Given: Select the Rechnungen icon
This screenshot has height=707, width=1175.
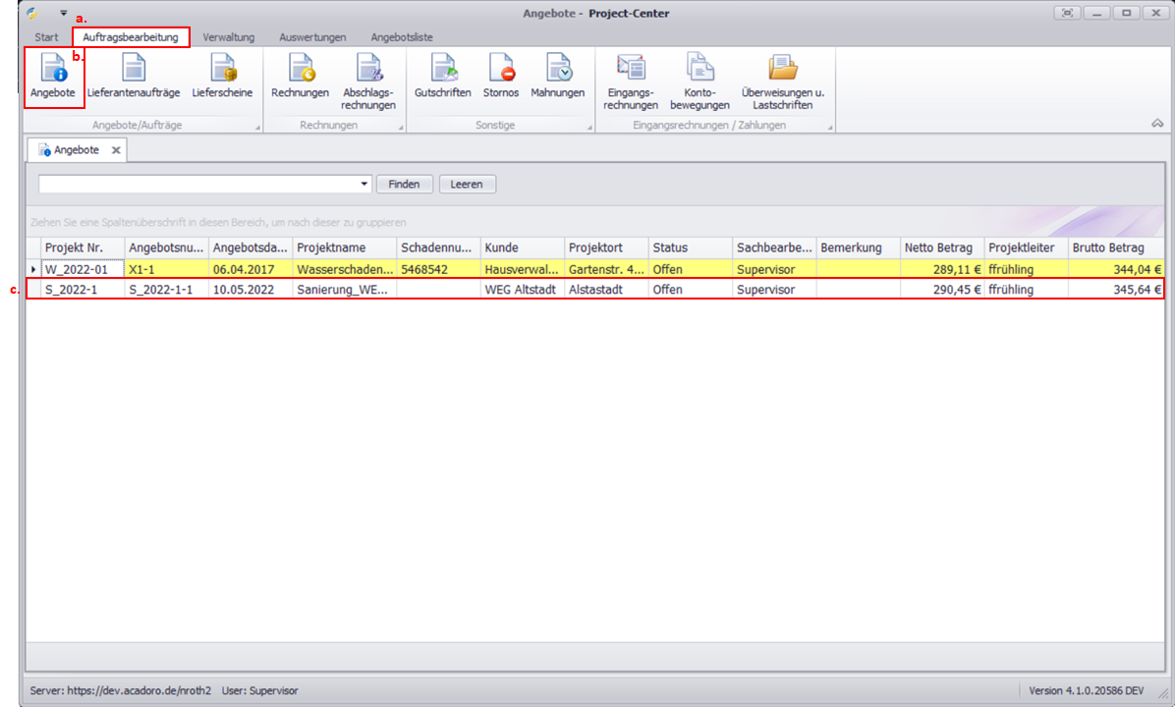Looking at the screenshot, I should 300,78.
